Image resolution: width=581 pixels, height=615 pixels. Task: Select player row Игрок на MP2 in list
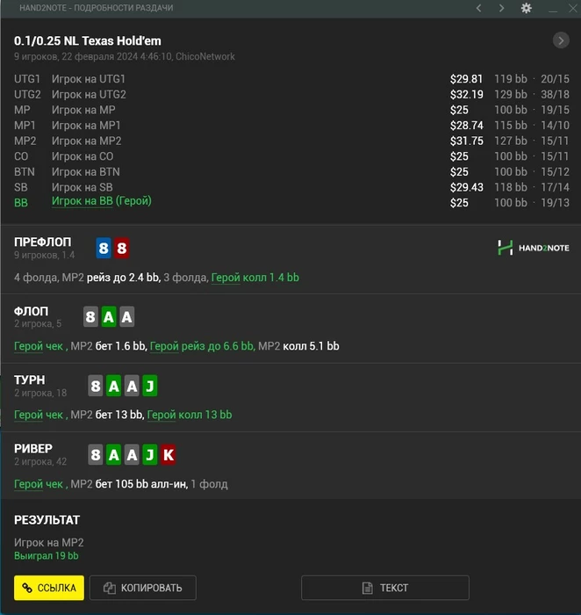[x=291, y=141]
